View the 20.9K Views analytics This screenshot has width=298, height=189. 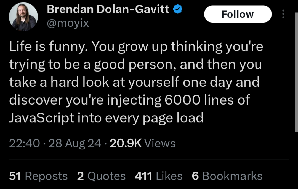coord(142,143)
